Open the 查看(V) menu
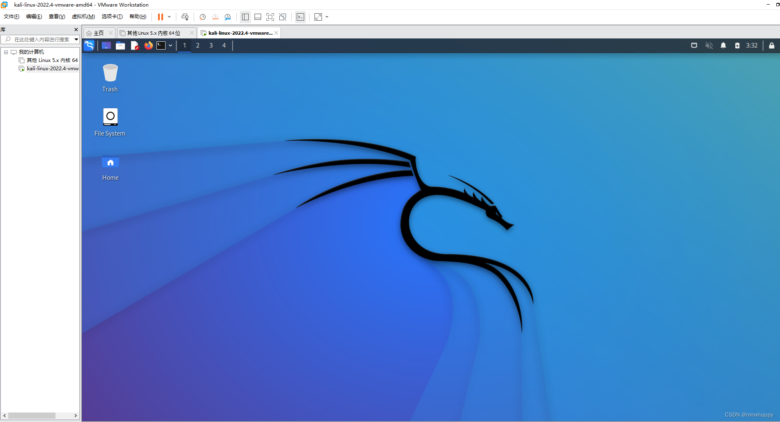 57,17
